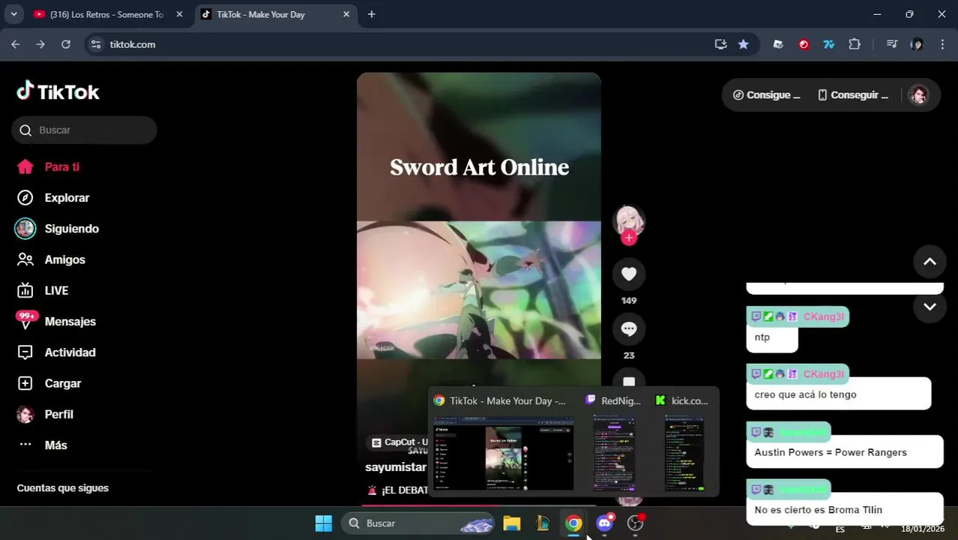The width and height of the screenshot is (958, 540).
Task: Select the TikTok - Make Your Day tab
Action: (x=276, y=14)
